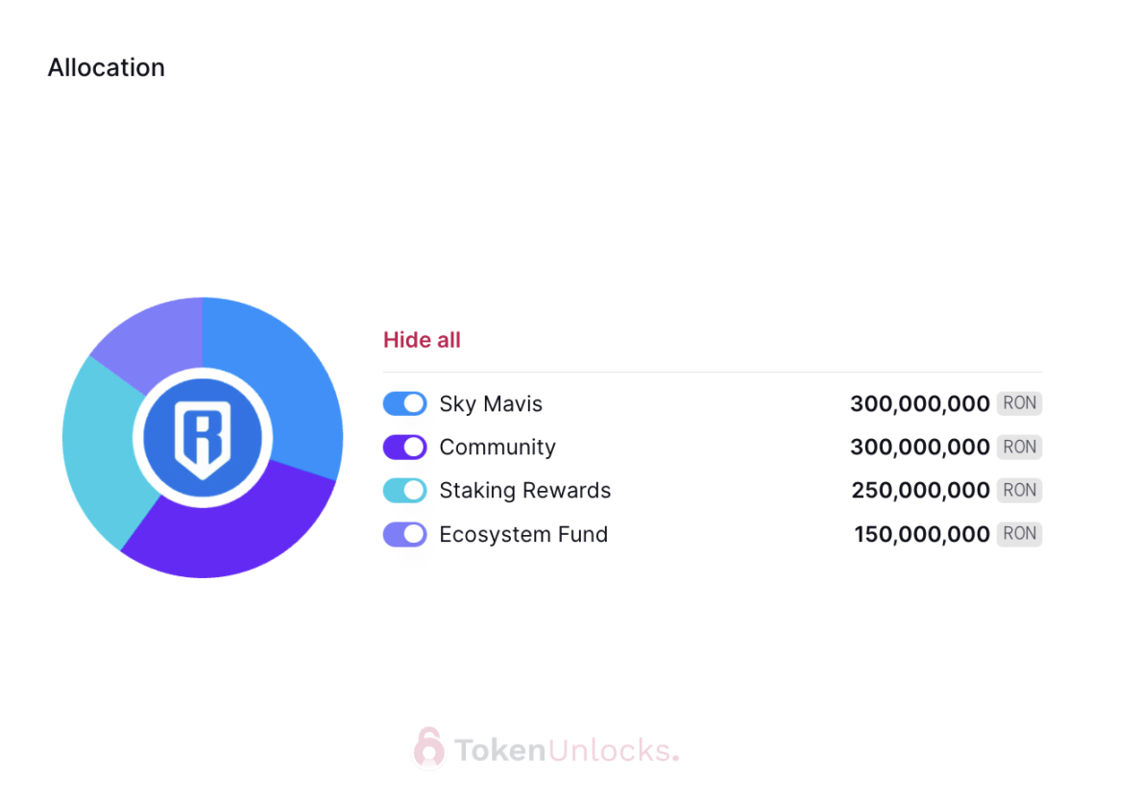Select the cyan Staking Rewards pie slice
Viewport: 1141px width, 802px height.
pyautogui.click(x=102, y=451)
